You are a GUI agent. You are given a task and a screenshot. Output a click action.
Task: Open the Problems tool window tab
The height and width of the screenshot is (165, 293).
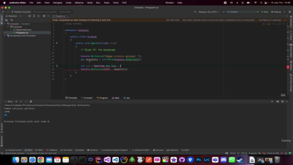52,150
